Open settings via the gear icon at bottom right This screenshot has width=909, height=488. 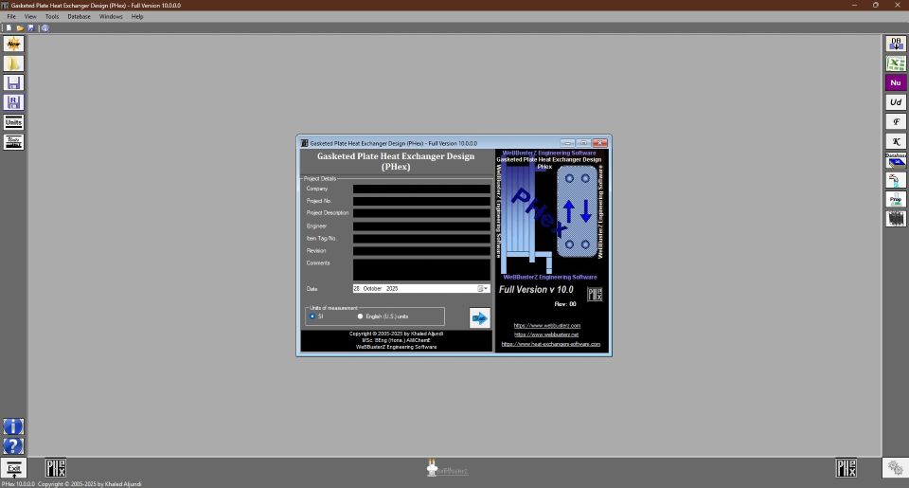click(x=895, y=468)
